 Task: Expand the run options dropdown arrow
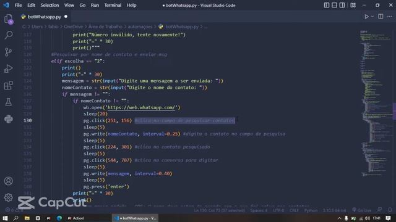pos(372,17)
